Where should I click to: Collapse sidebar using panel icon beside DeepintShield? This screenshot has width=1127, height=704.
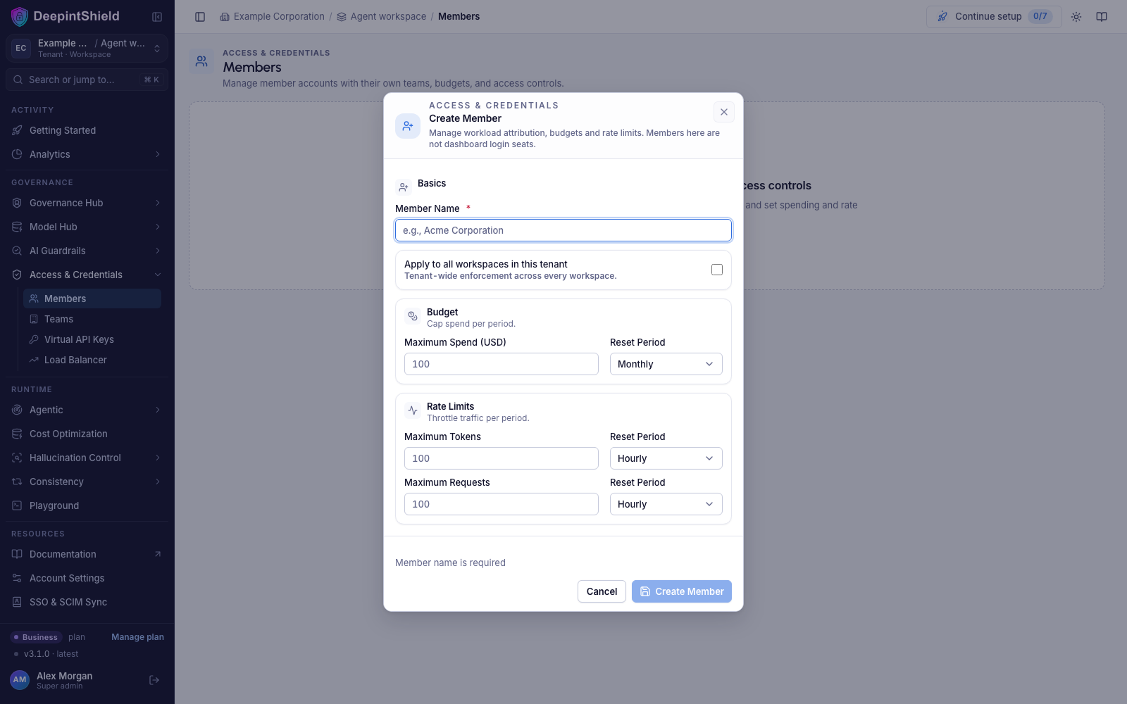pyautogui.click(x=157, y=17)
